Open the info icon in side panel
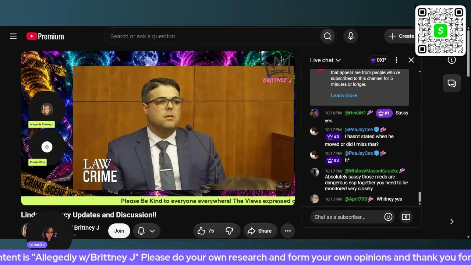 pos(452,60)
